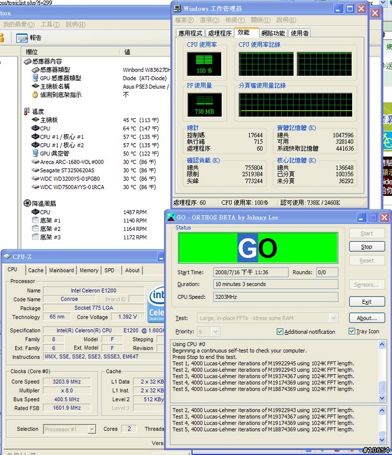Click the CPU #1 core #2 row icon

click(36, 145)
